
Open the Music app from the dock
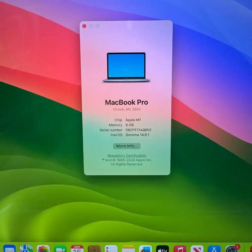tap(180, 249)
